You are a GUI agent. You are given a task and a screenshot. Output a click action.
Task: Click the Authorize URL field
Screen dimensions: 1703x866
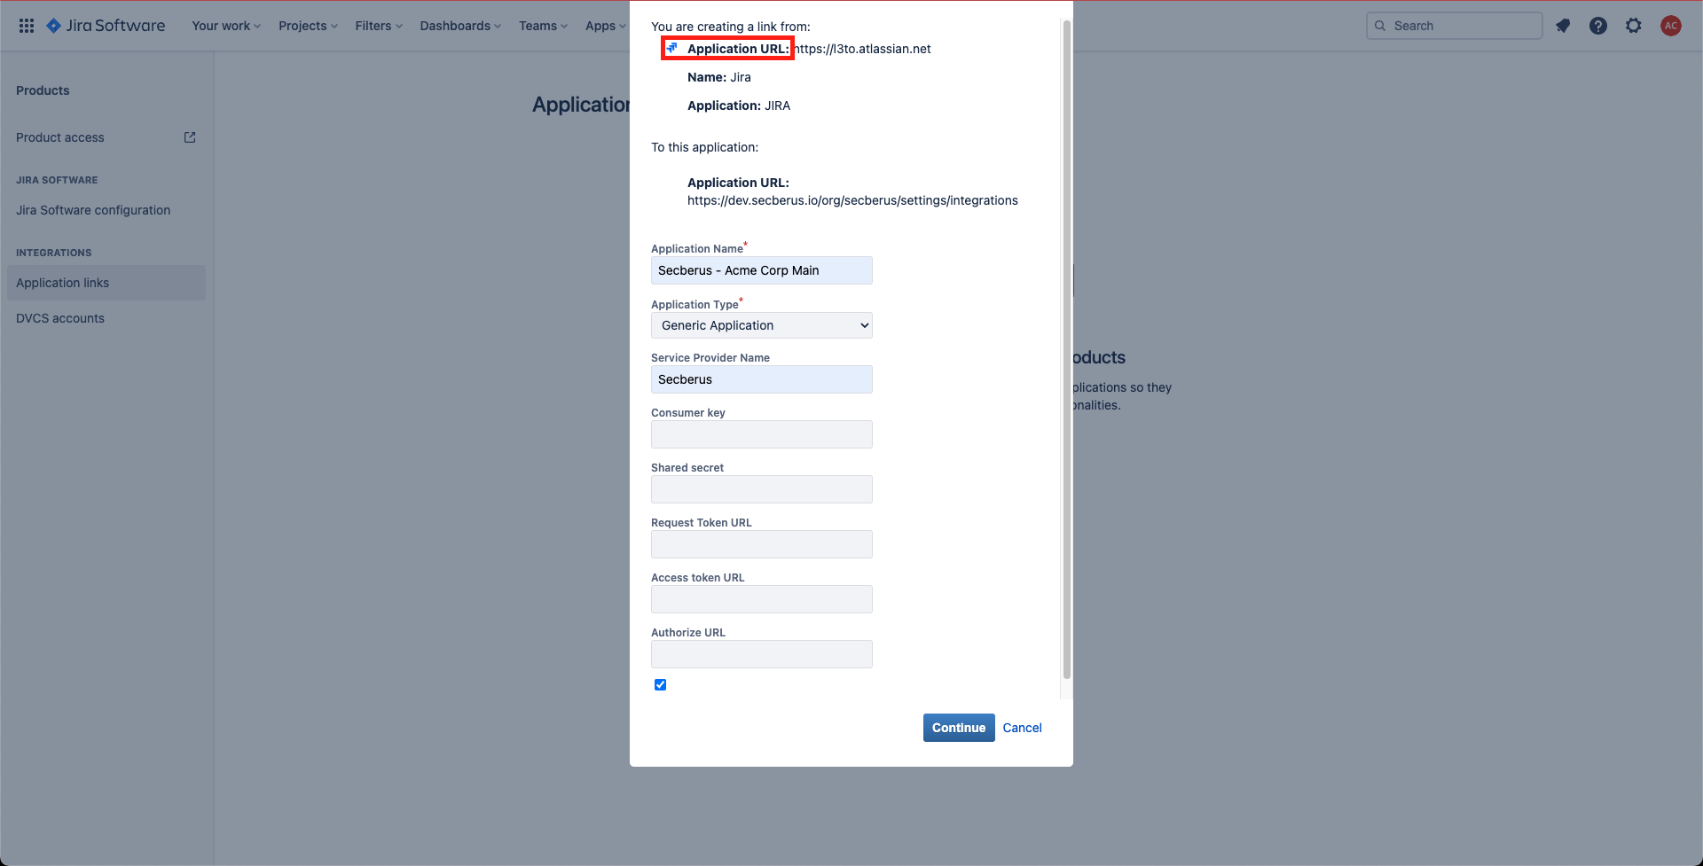[x=762, y=654]
